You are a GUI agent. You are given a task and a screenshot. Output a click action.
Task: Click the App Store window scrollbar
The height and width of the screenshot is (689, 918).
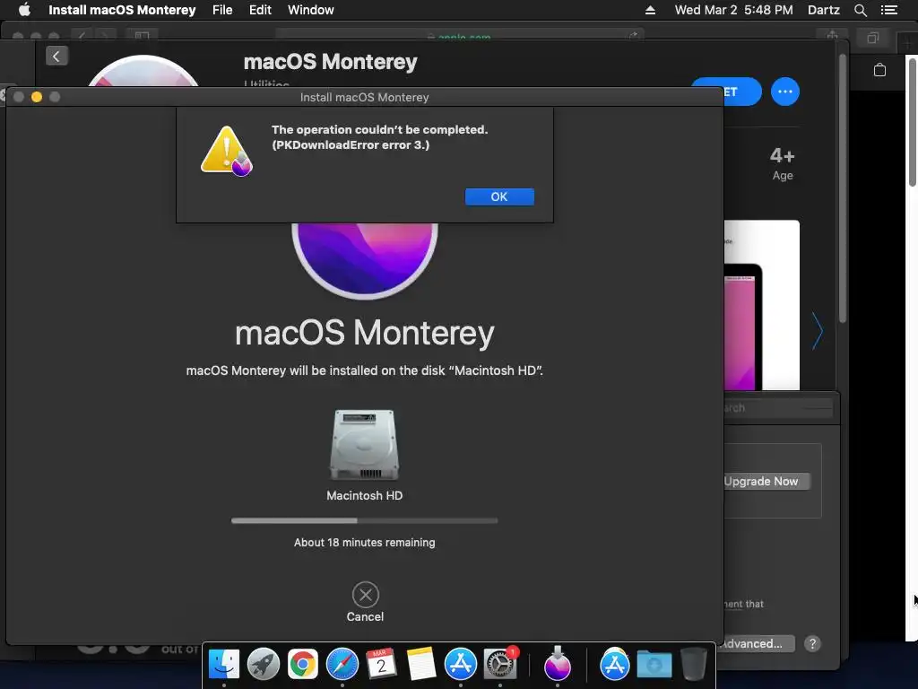click(843, 188)
